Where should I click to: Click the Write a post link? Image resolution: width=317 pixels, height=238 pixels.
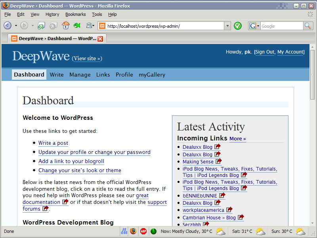pyautogui.click(x=53, y=143)
